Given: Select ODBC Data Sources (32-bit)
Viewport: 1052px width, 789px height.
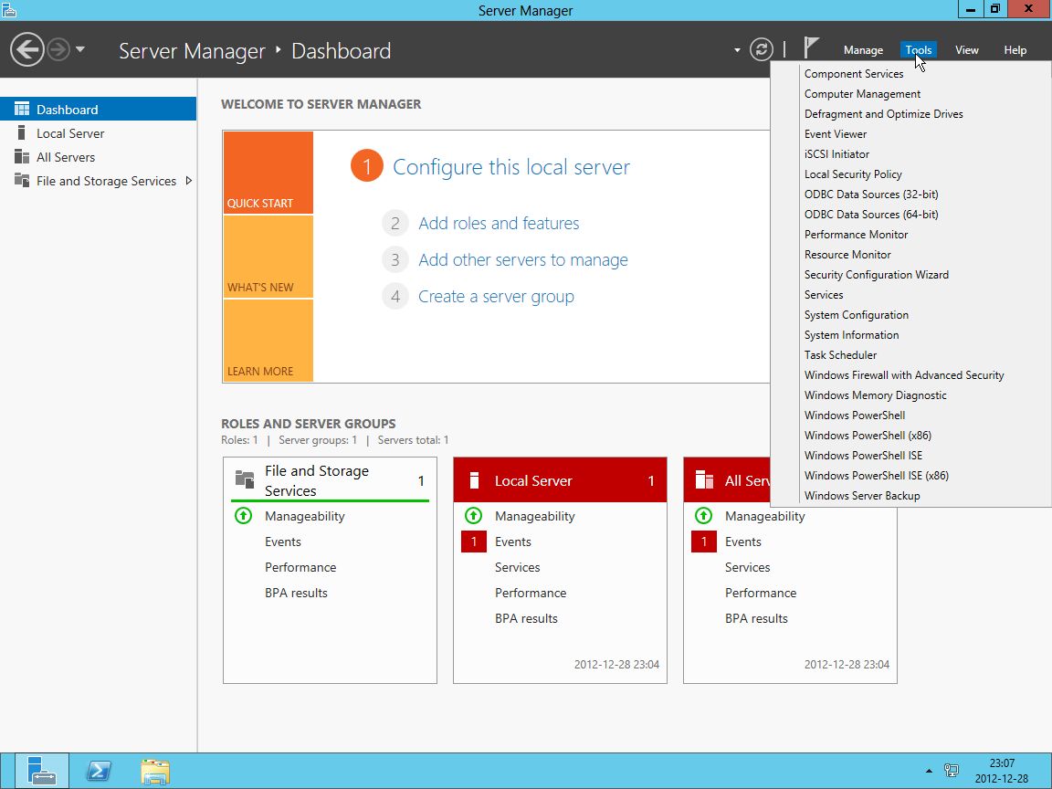Looking at the screenshot, I should coord(871,195).
